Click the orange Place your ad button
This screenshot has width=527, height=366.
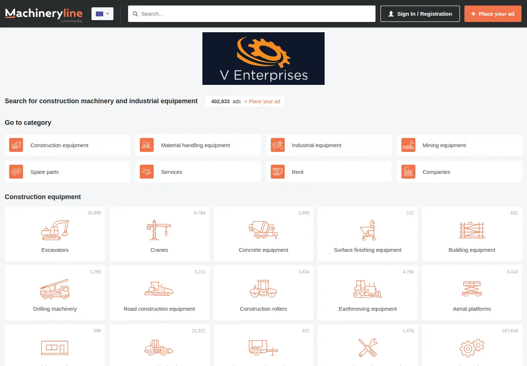click(x=493, y=14)
